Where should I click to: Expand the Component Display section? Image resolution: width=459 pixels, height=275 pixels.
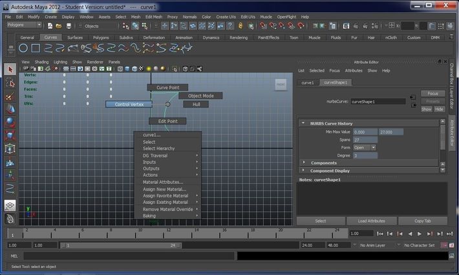point(303,170)
